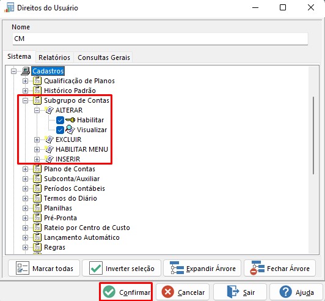Image resolution: width=325 pixels, height=301 pixels.
Task: Expand the EXCLUIR node
Action: pyautogui.click(x=37, y=139)
